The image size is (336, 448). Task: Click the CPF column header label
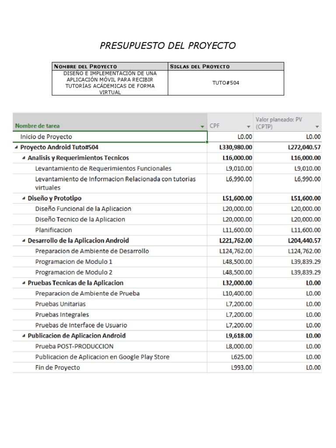(214, 126)
